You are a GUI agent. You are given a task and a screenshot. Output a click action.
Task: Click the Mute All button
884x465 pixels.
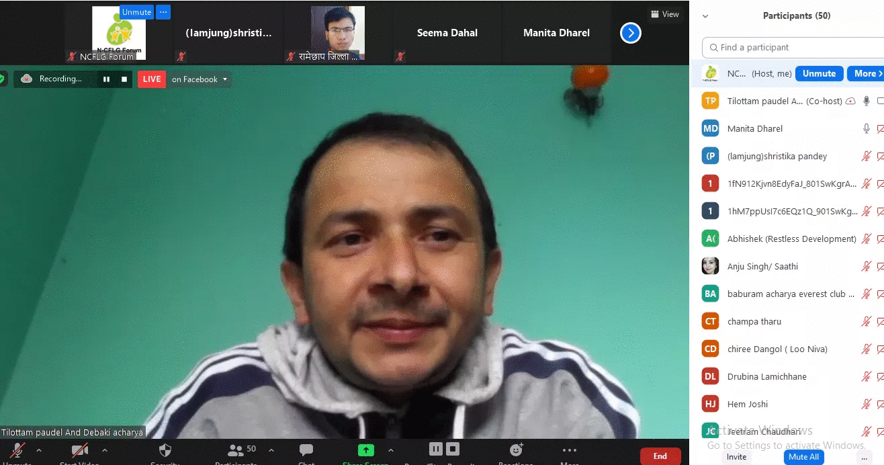[804, 457]
